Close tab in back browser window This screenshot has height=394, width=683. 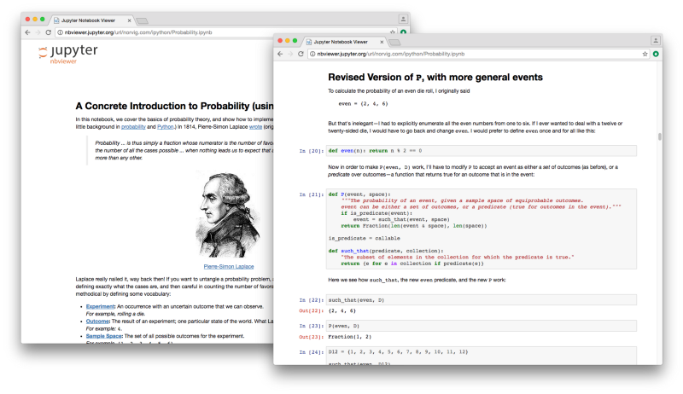(129, 20)
